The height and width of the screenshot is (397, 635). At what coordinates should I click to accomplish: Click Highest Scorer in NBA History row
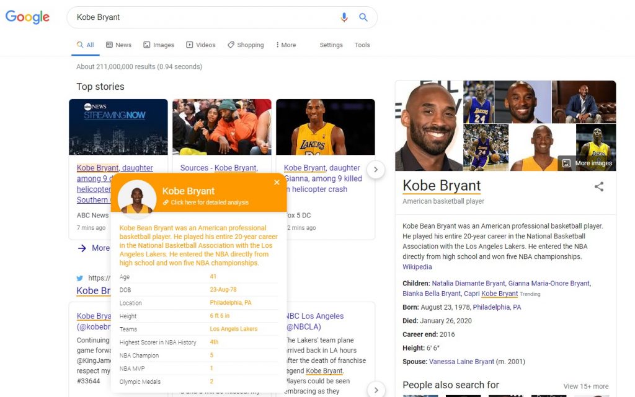(x=198, y=342)
